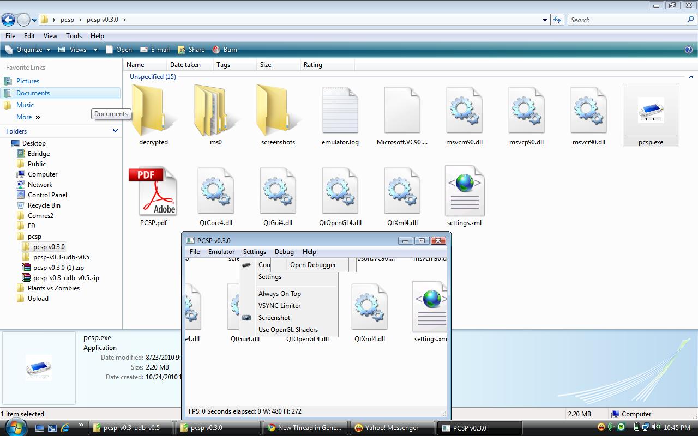Toggle Always On Top in PCSP menu

[x=280, y=294]
